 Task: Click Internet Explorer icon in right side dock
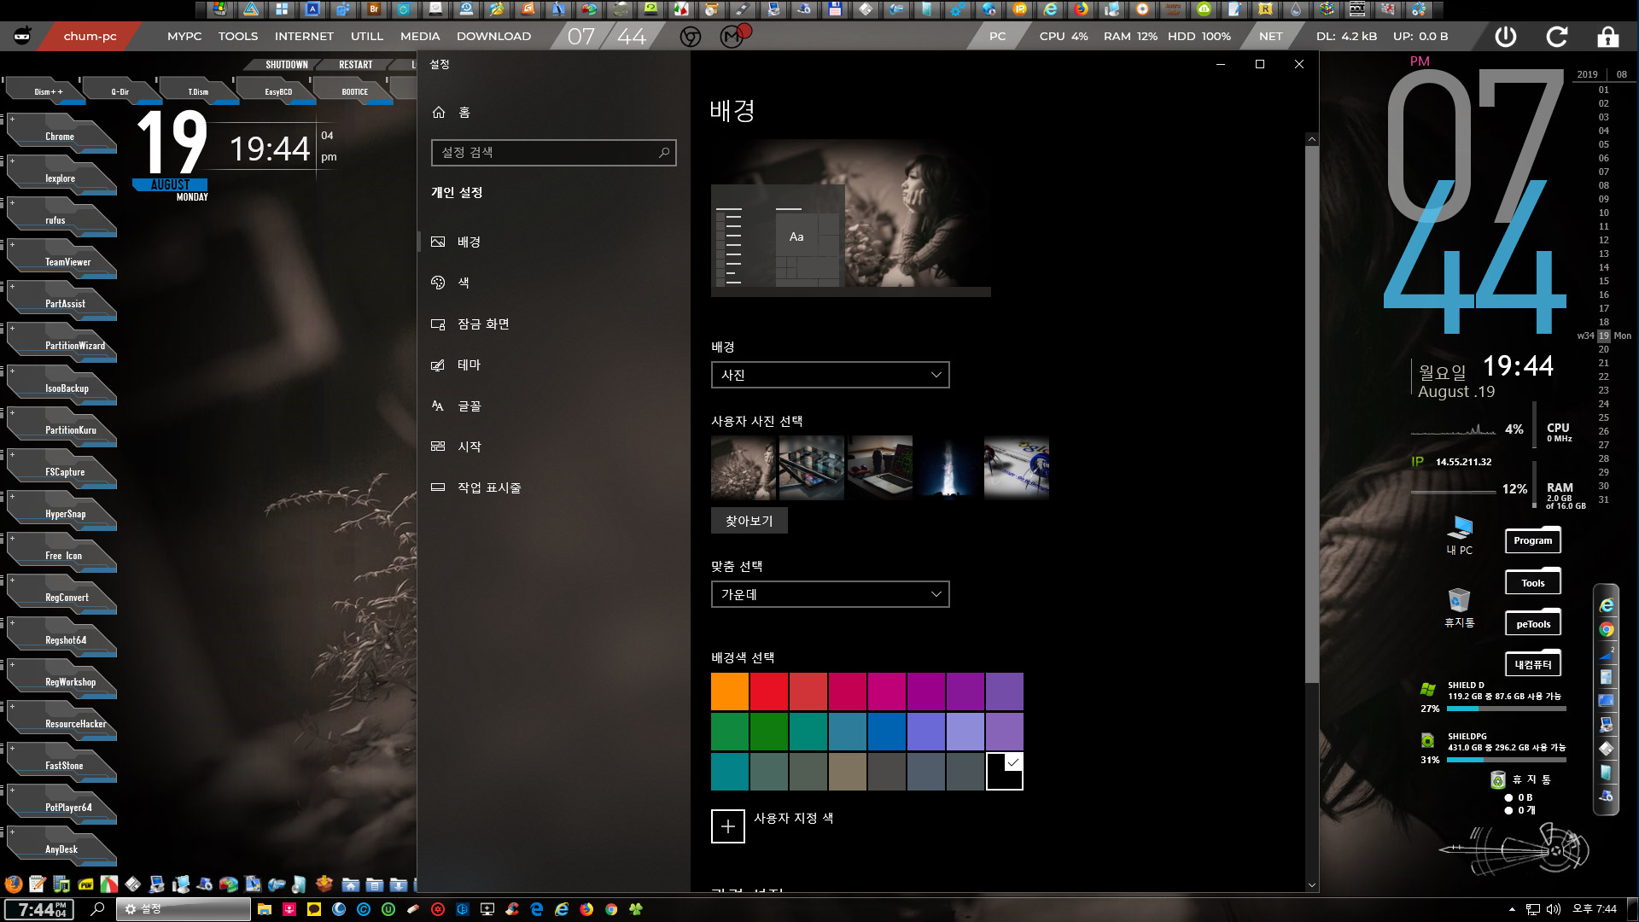(x=1607, y=605)
